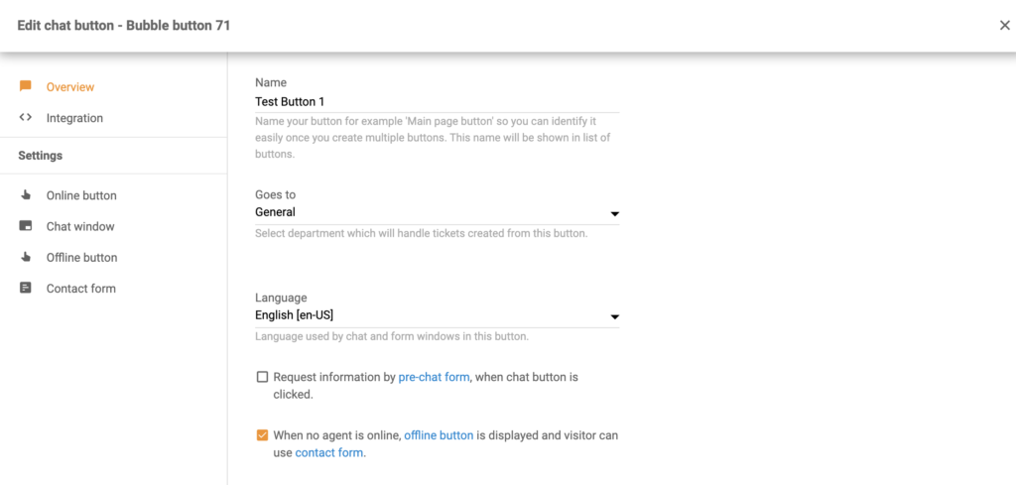Select Online button settings label

click(81, 195)
